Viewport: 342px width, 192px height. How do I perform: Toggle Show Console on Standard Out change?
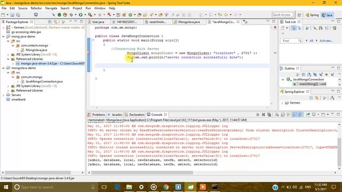click(x=294, y=115)
